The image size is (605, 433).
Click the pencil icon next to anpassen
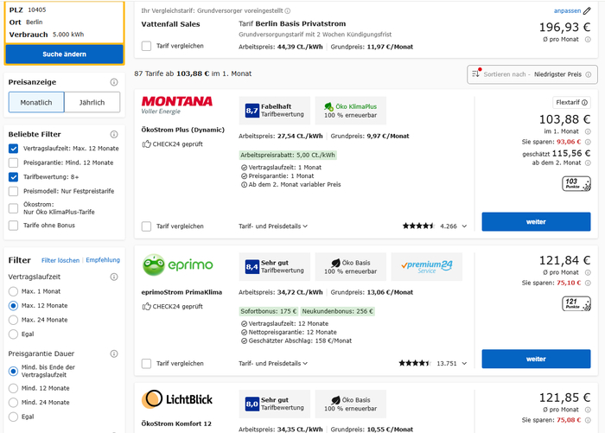click(587, 10)
